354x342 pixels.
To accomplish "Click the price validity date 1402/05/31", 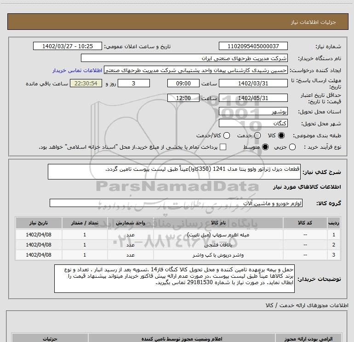I will pyautogui.click(x=253, y=98).
